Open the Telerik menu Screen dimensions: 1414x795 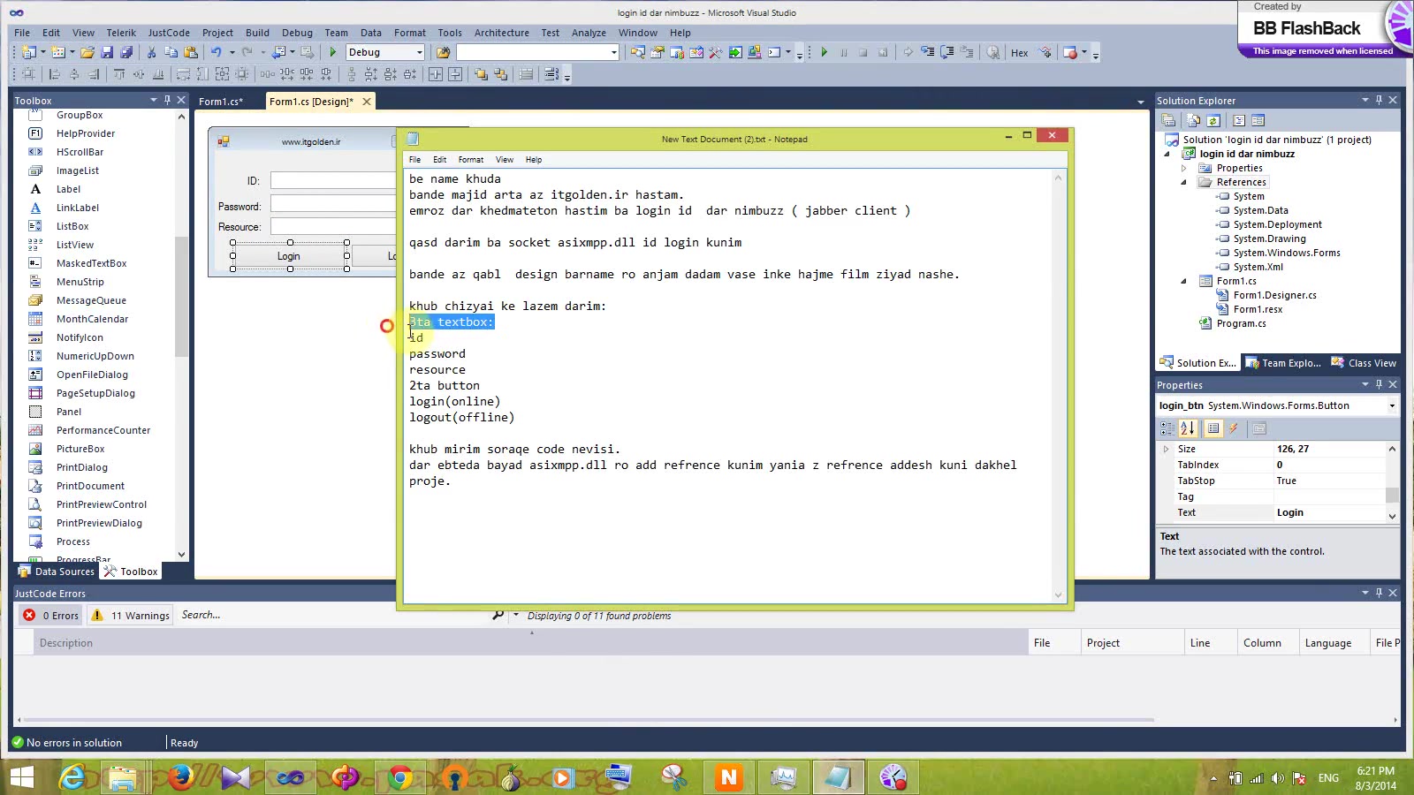coord(121,33)
